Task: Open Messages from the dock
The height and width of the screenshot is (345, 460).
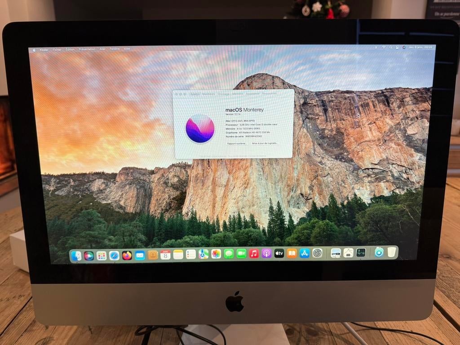Action: point(229,253)
